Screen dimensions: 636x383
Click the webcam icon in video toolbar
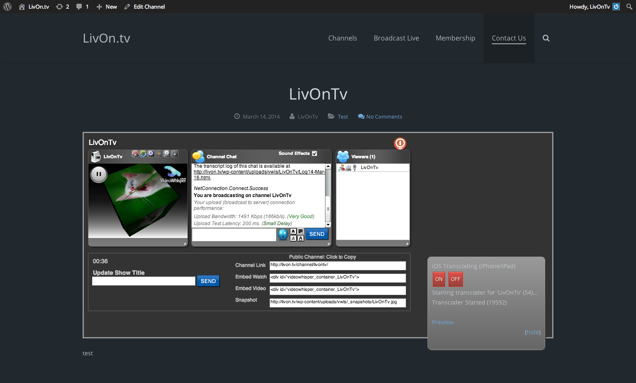167,154
